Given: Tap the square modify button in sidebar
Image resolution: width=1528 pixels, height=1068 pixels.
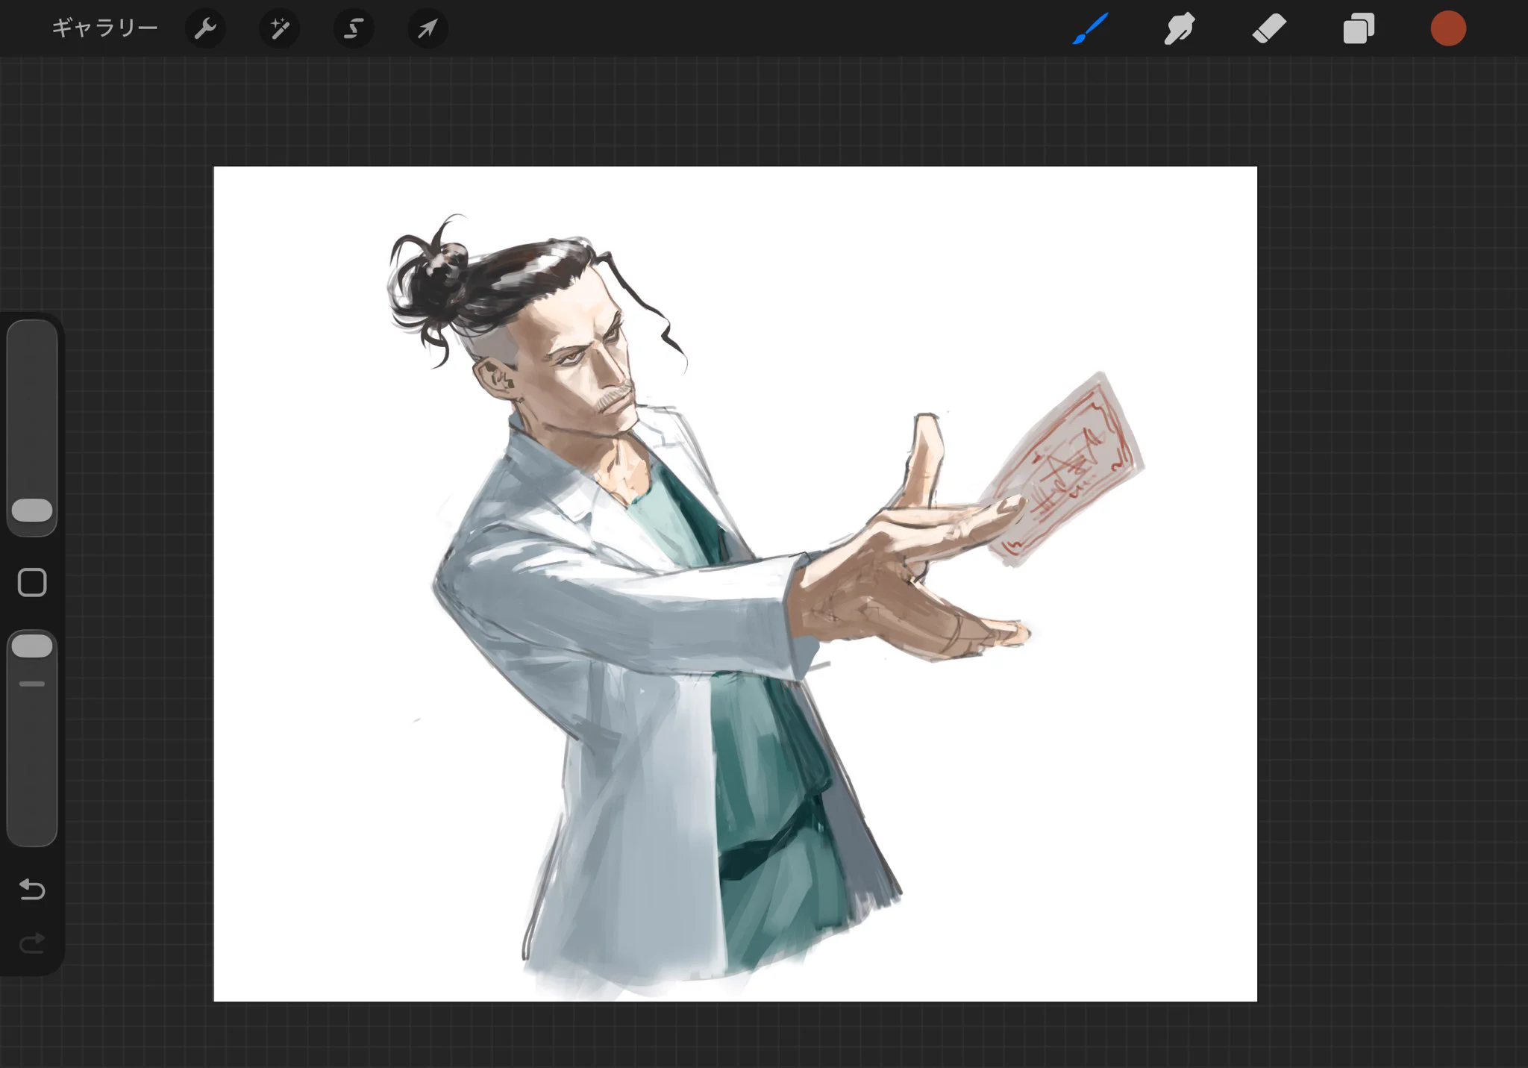Looking at the screenshot, I should tap(32, 582).
